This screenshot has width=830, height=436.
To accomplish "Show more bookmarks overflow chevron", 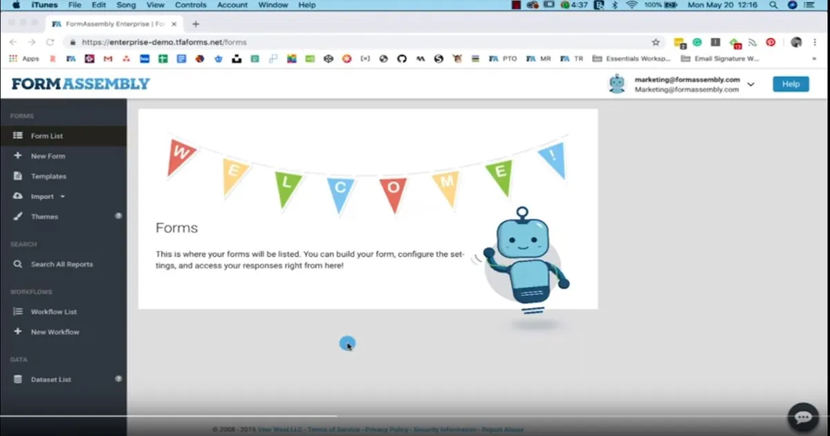I will [x=813, y=59].
